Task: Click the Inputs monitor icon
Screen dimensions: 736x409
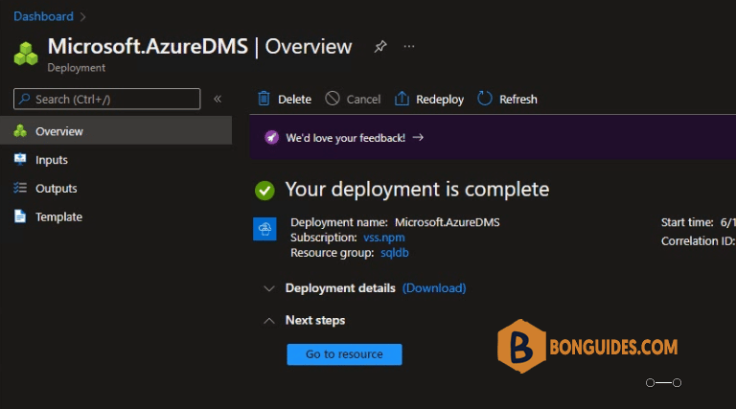Action: [x=20, y=159]
